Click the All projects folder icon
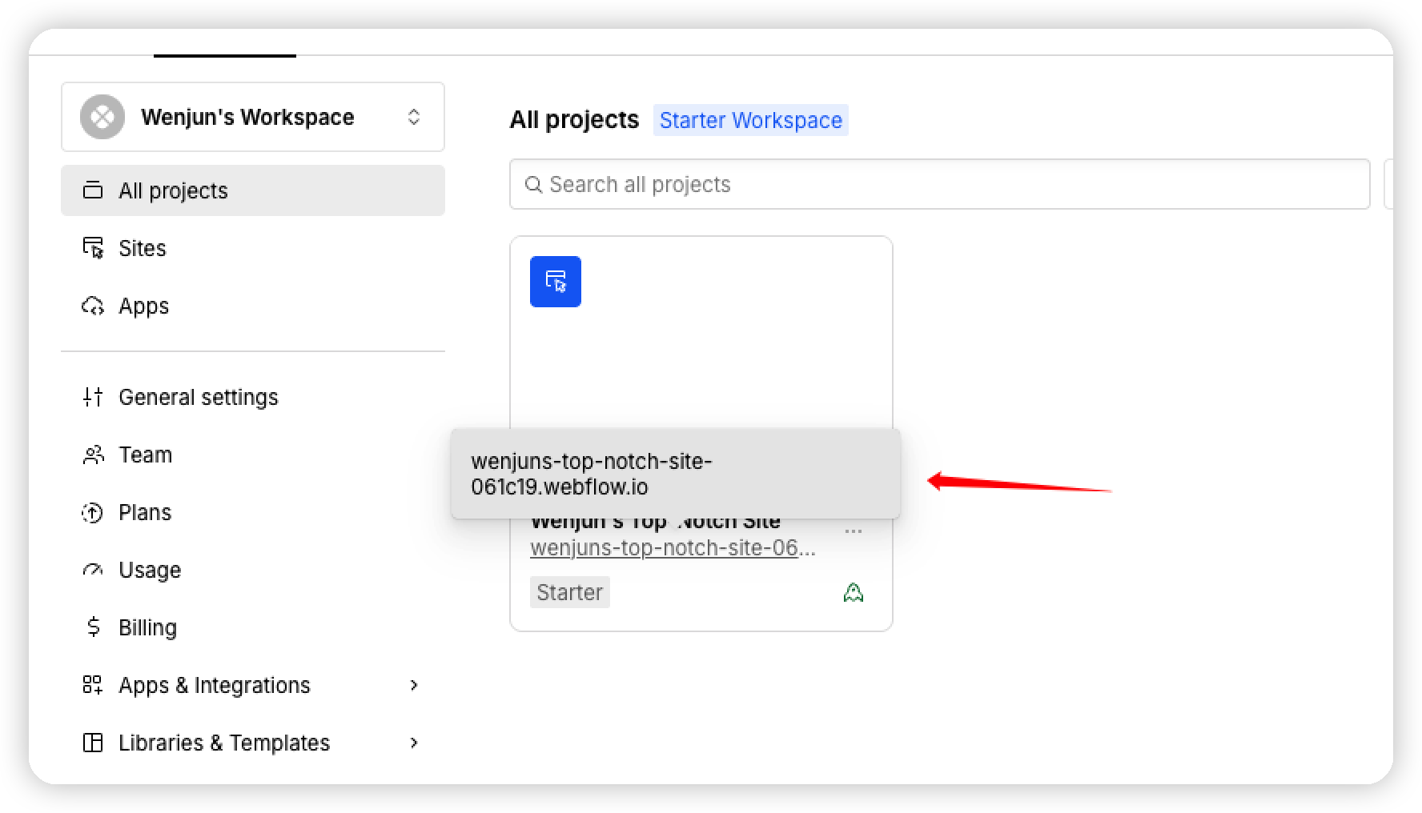The height and width of the screenshot is (813, 1422). click(x=93, y=190)
